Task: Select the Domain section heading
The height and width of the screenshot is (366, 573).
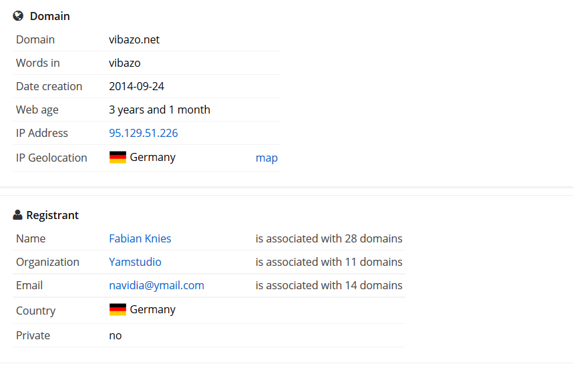Action: click(49, 16)
